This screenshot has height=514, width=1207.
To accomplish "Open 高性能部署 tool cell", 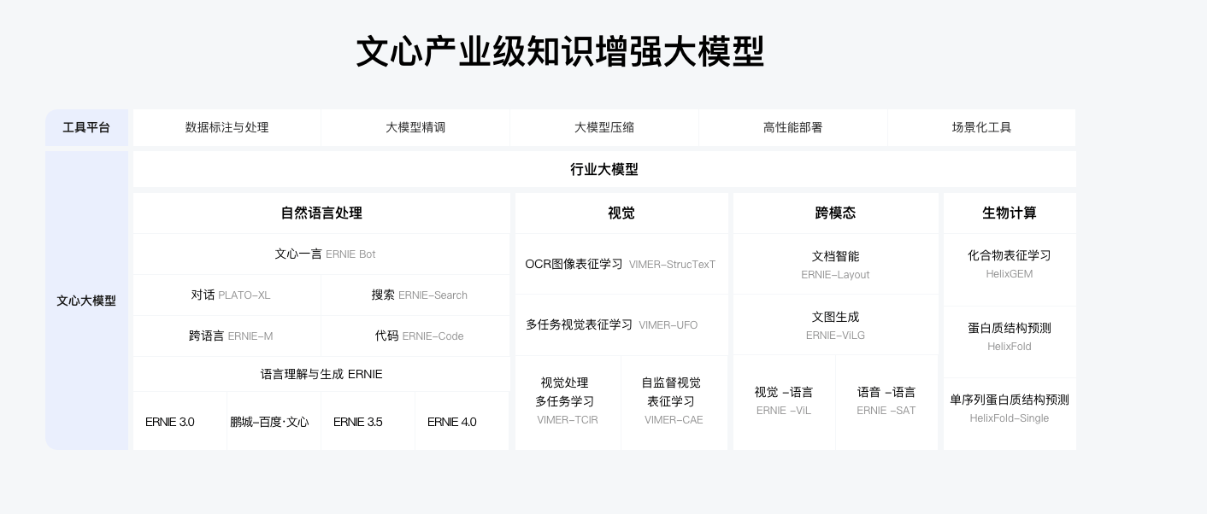I will [x=793, y=127].
